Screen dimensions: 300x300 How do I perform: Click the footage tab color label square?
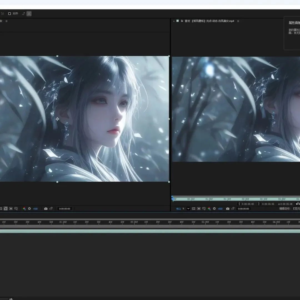coord(177,21)
